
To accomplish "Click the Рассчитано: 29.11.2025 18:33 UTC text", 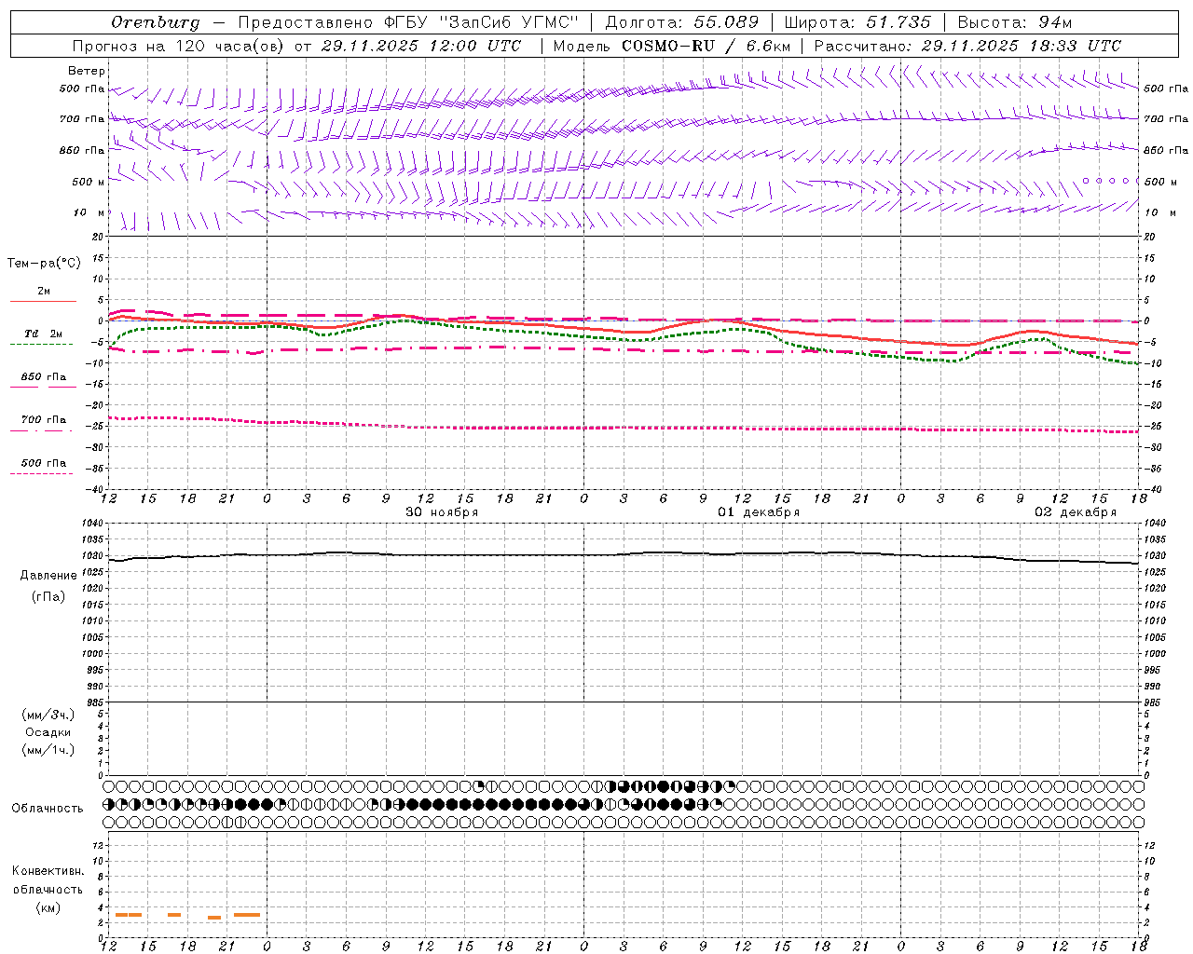I will 967,46.
